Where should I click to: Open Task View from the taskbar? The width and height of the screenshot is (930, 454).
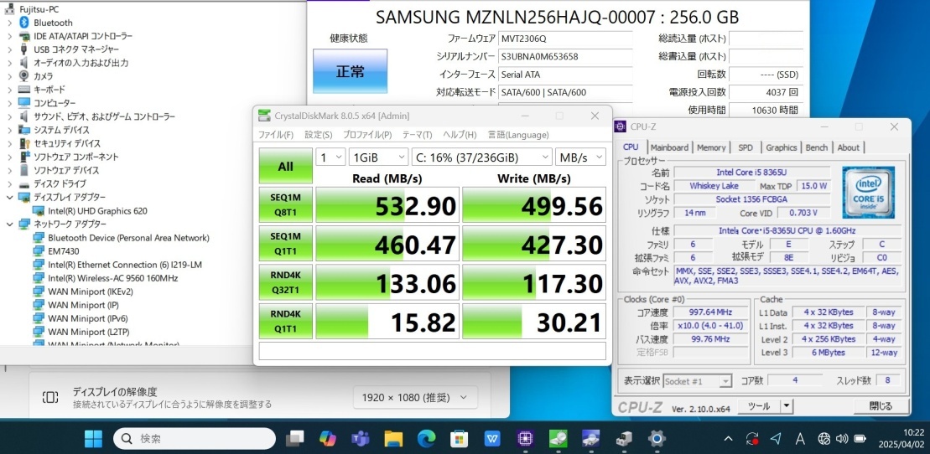[295, 439]
